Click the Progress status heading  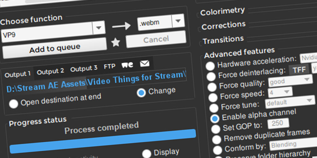(x=37, y=122)
